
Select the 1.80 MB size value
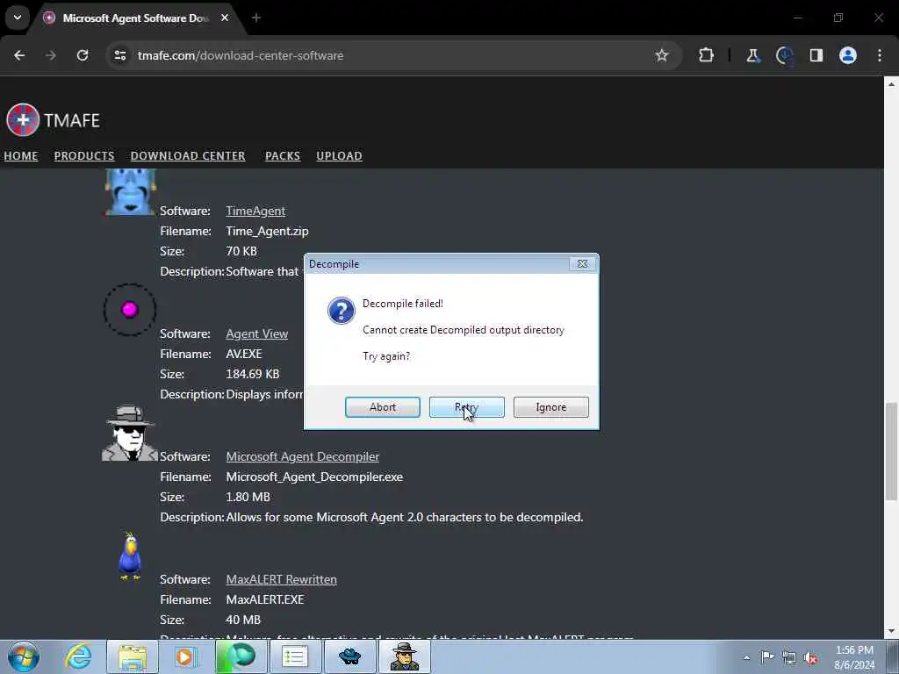(x=248, y=497)
